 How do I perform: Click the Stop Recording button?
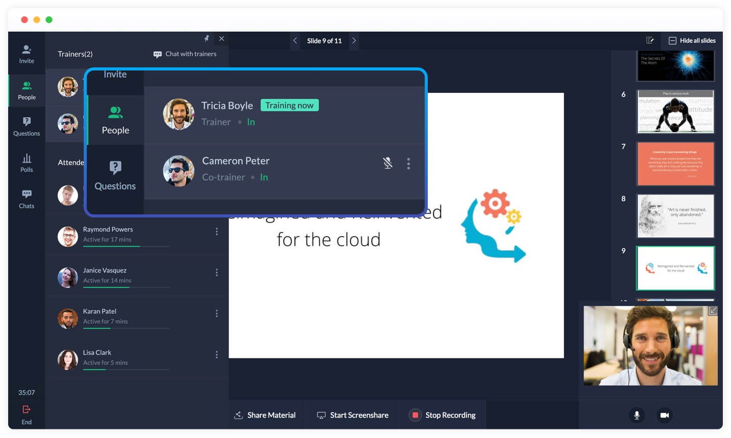click(443, 415)
